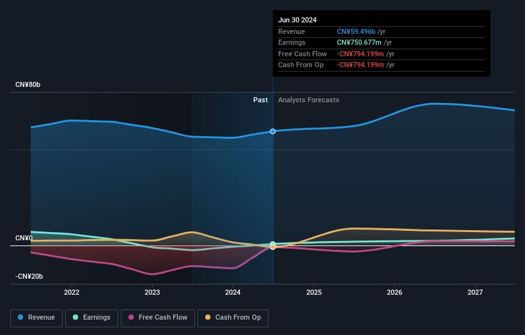Click the blue Revenue legend dot
Viewport: 525px width, 335px height.
(x=20, y=317)
